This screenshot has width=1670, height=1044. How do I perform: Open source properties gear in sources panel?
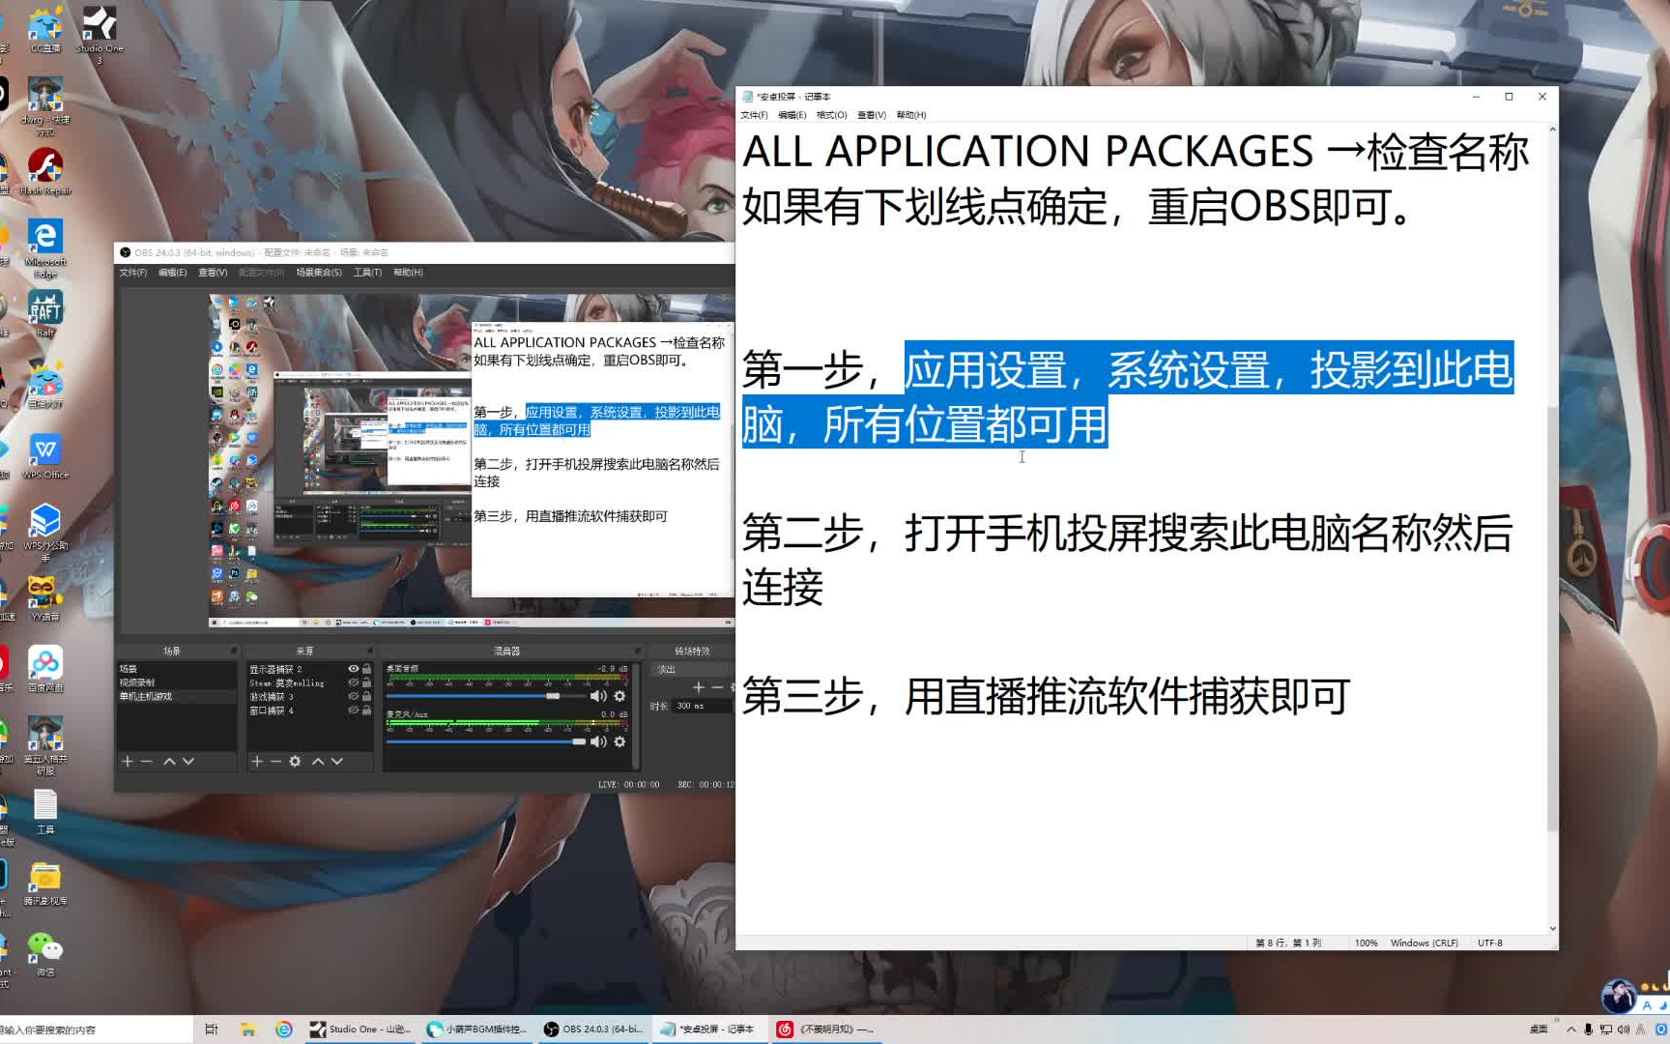pyautogui.click(x=295, y=762)
